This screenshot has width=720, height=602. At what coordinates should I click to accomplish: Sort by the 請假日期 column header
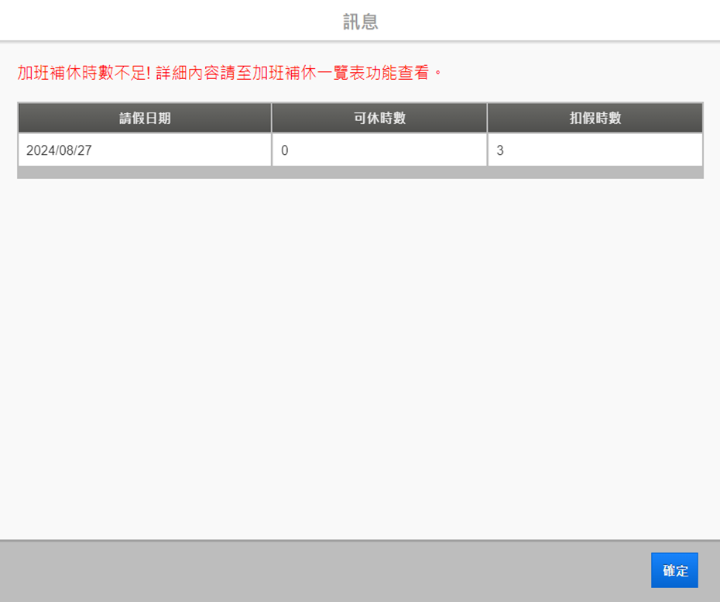coord(145,118)
